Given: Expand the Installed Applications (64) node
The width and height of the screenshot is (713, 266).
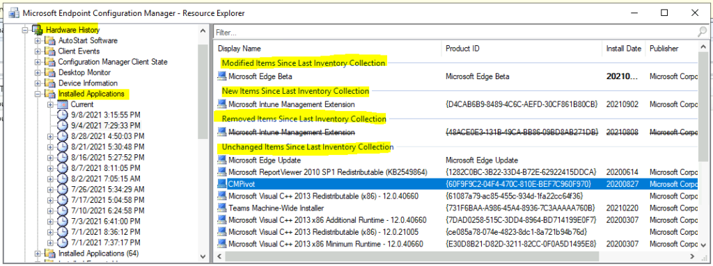Looking at the screenshot, I should click(x=38, y=253).
